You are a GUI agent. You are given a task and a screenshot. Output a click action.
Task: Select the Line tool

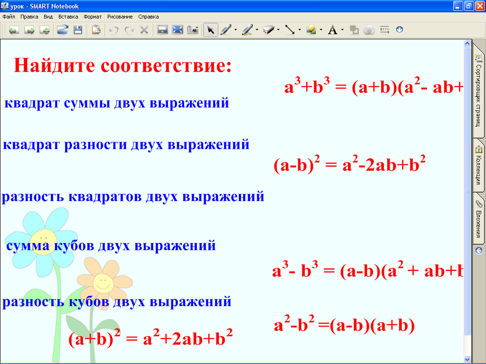[290, 30]
